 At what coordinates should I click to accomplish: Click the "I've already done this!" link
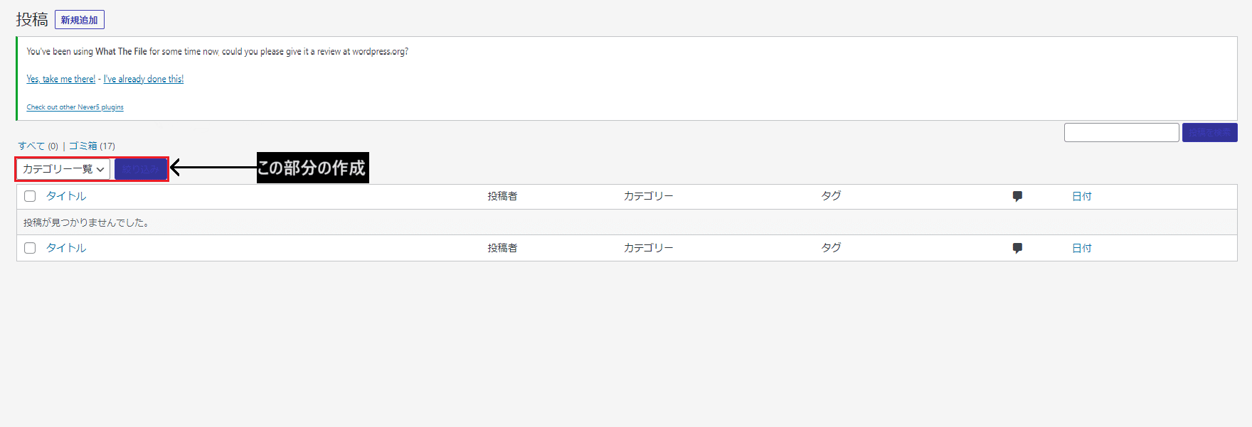coord(144,79)
